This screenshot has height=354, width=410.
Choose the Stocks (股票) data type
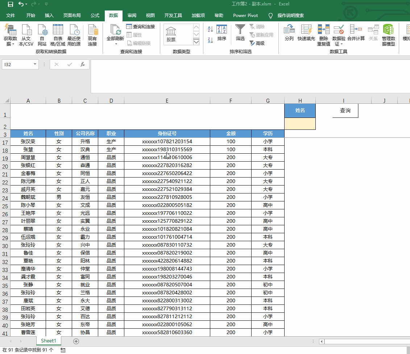[171, 34]
